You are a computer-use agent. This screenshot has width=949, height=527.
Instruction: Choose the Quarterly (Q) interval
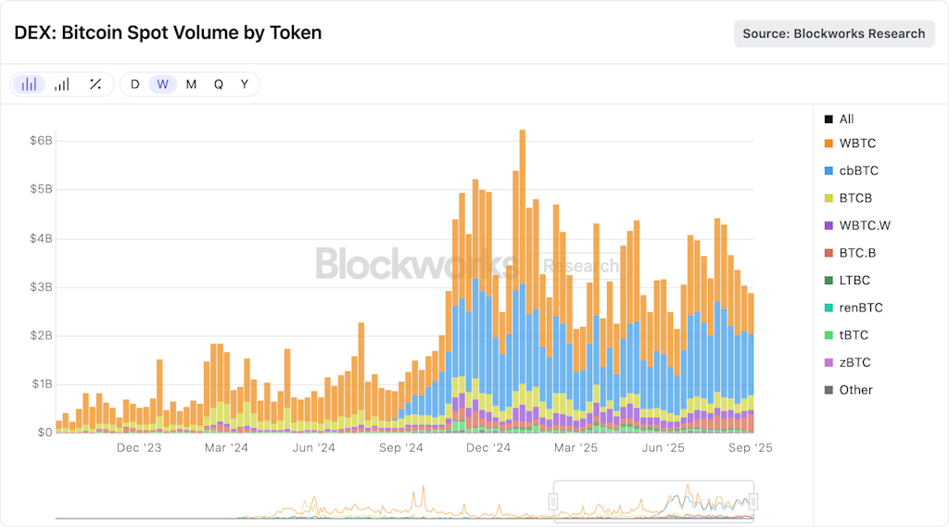219,84
